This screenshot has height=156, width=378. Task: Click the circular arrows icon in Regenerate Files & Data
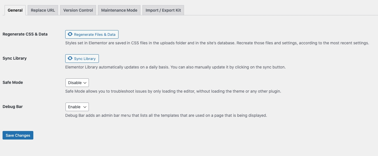click(x=70, y=34)
